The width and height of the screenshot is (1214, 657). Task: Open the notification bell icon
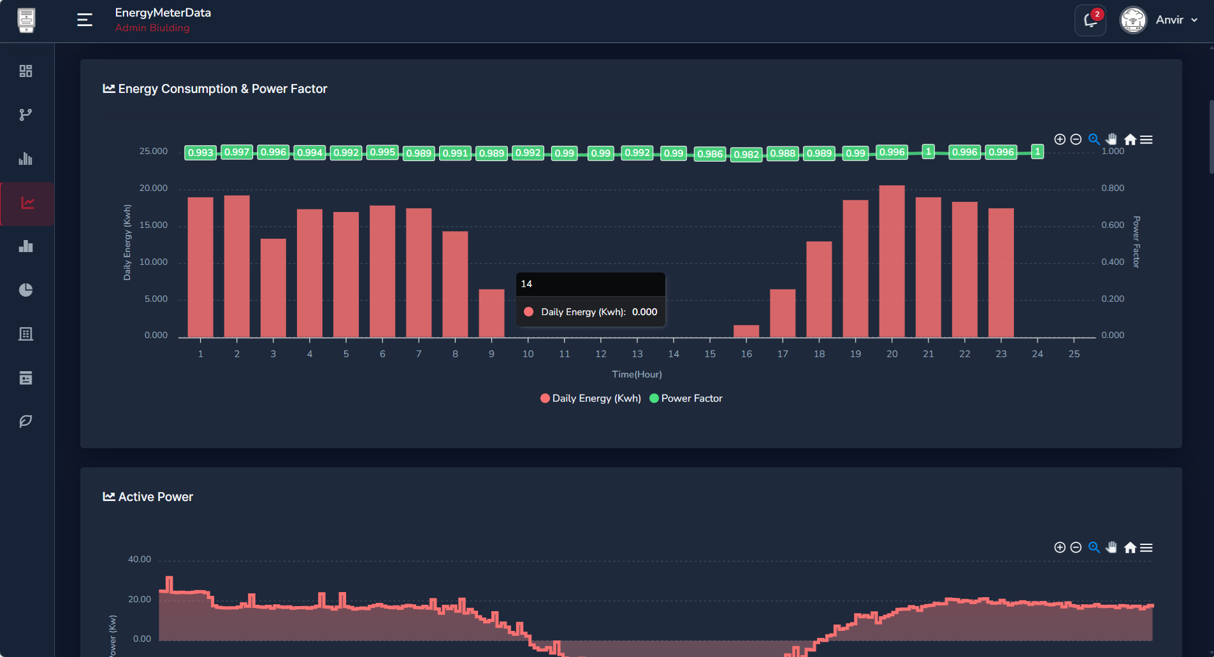1089,20
